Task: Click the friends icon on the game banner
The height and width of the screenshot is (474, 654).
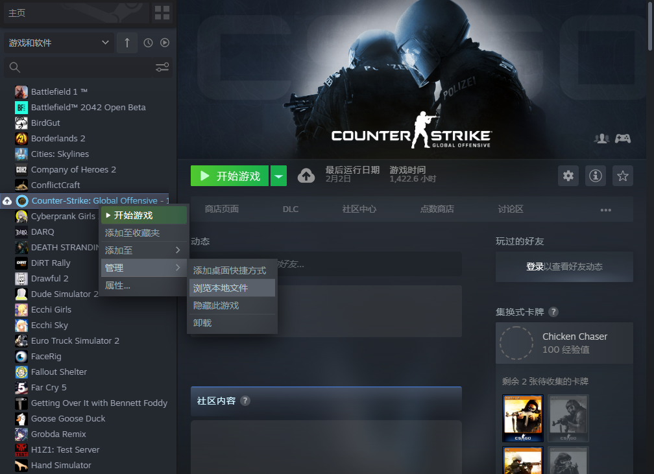Action: (601, 138)
